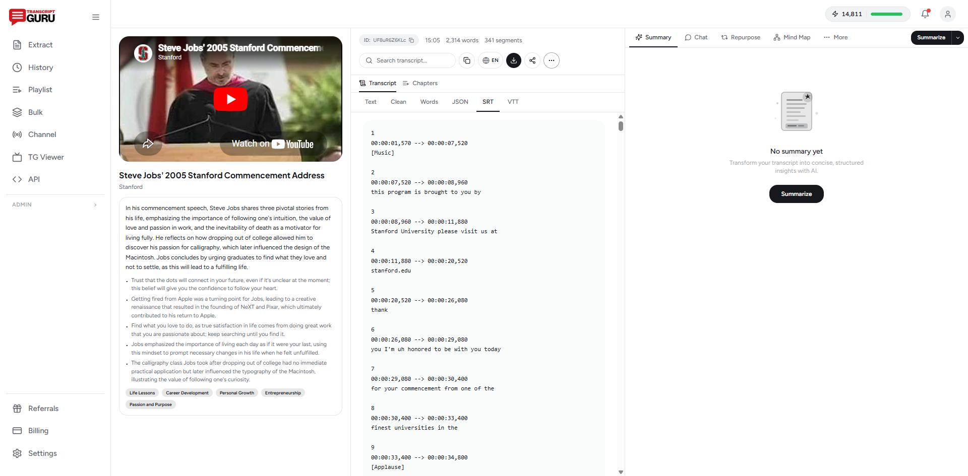Select Text format tab
The width and height of the screenshot is (968, 476).
[371, 102]
